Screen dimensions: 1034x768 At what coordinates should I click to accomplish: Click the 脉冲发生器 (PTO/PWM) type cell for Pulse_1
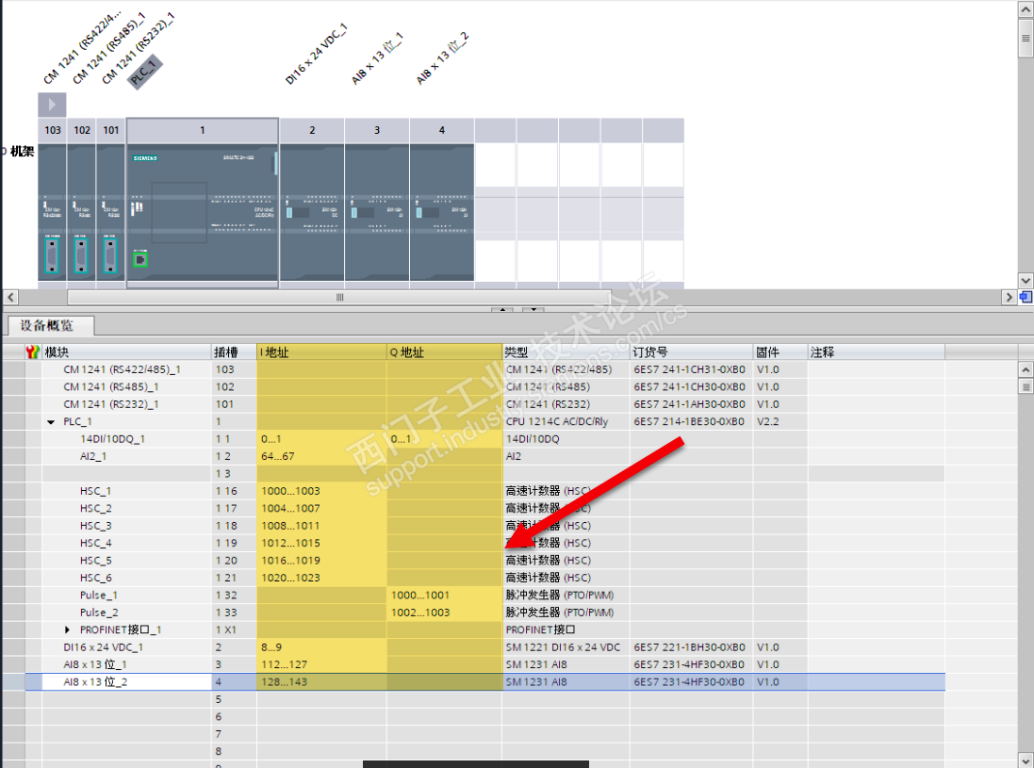click(x=566, y=596)
